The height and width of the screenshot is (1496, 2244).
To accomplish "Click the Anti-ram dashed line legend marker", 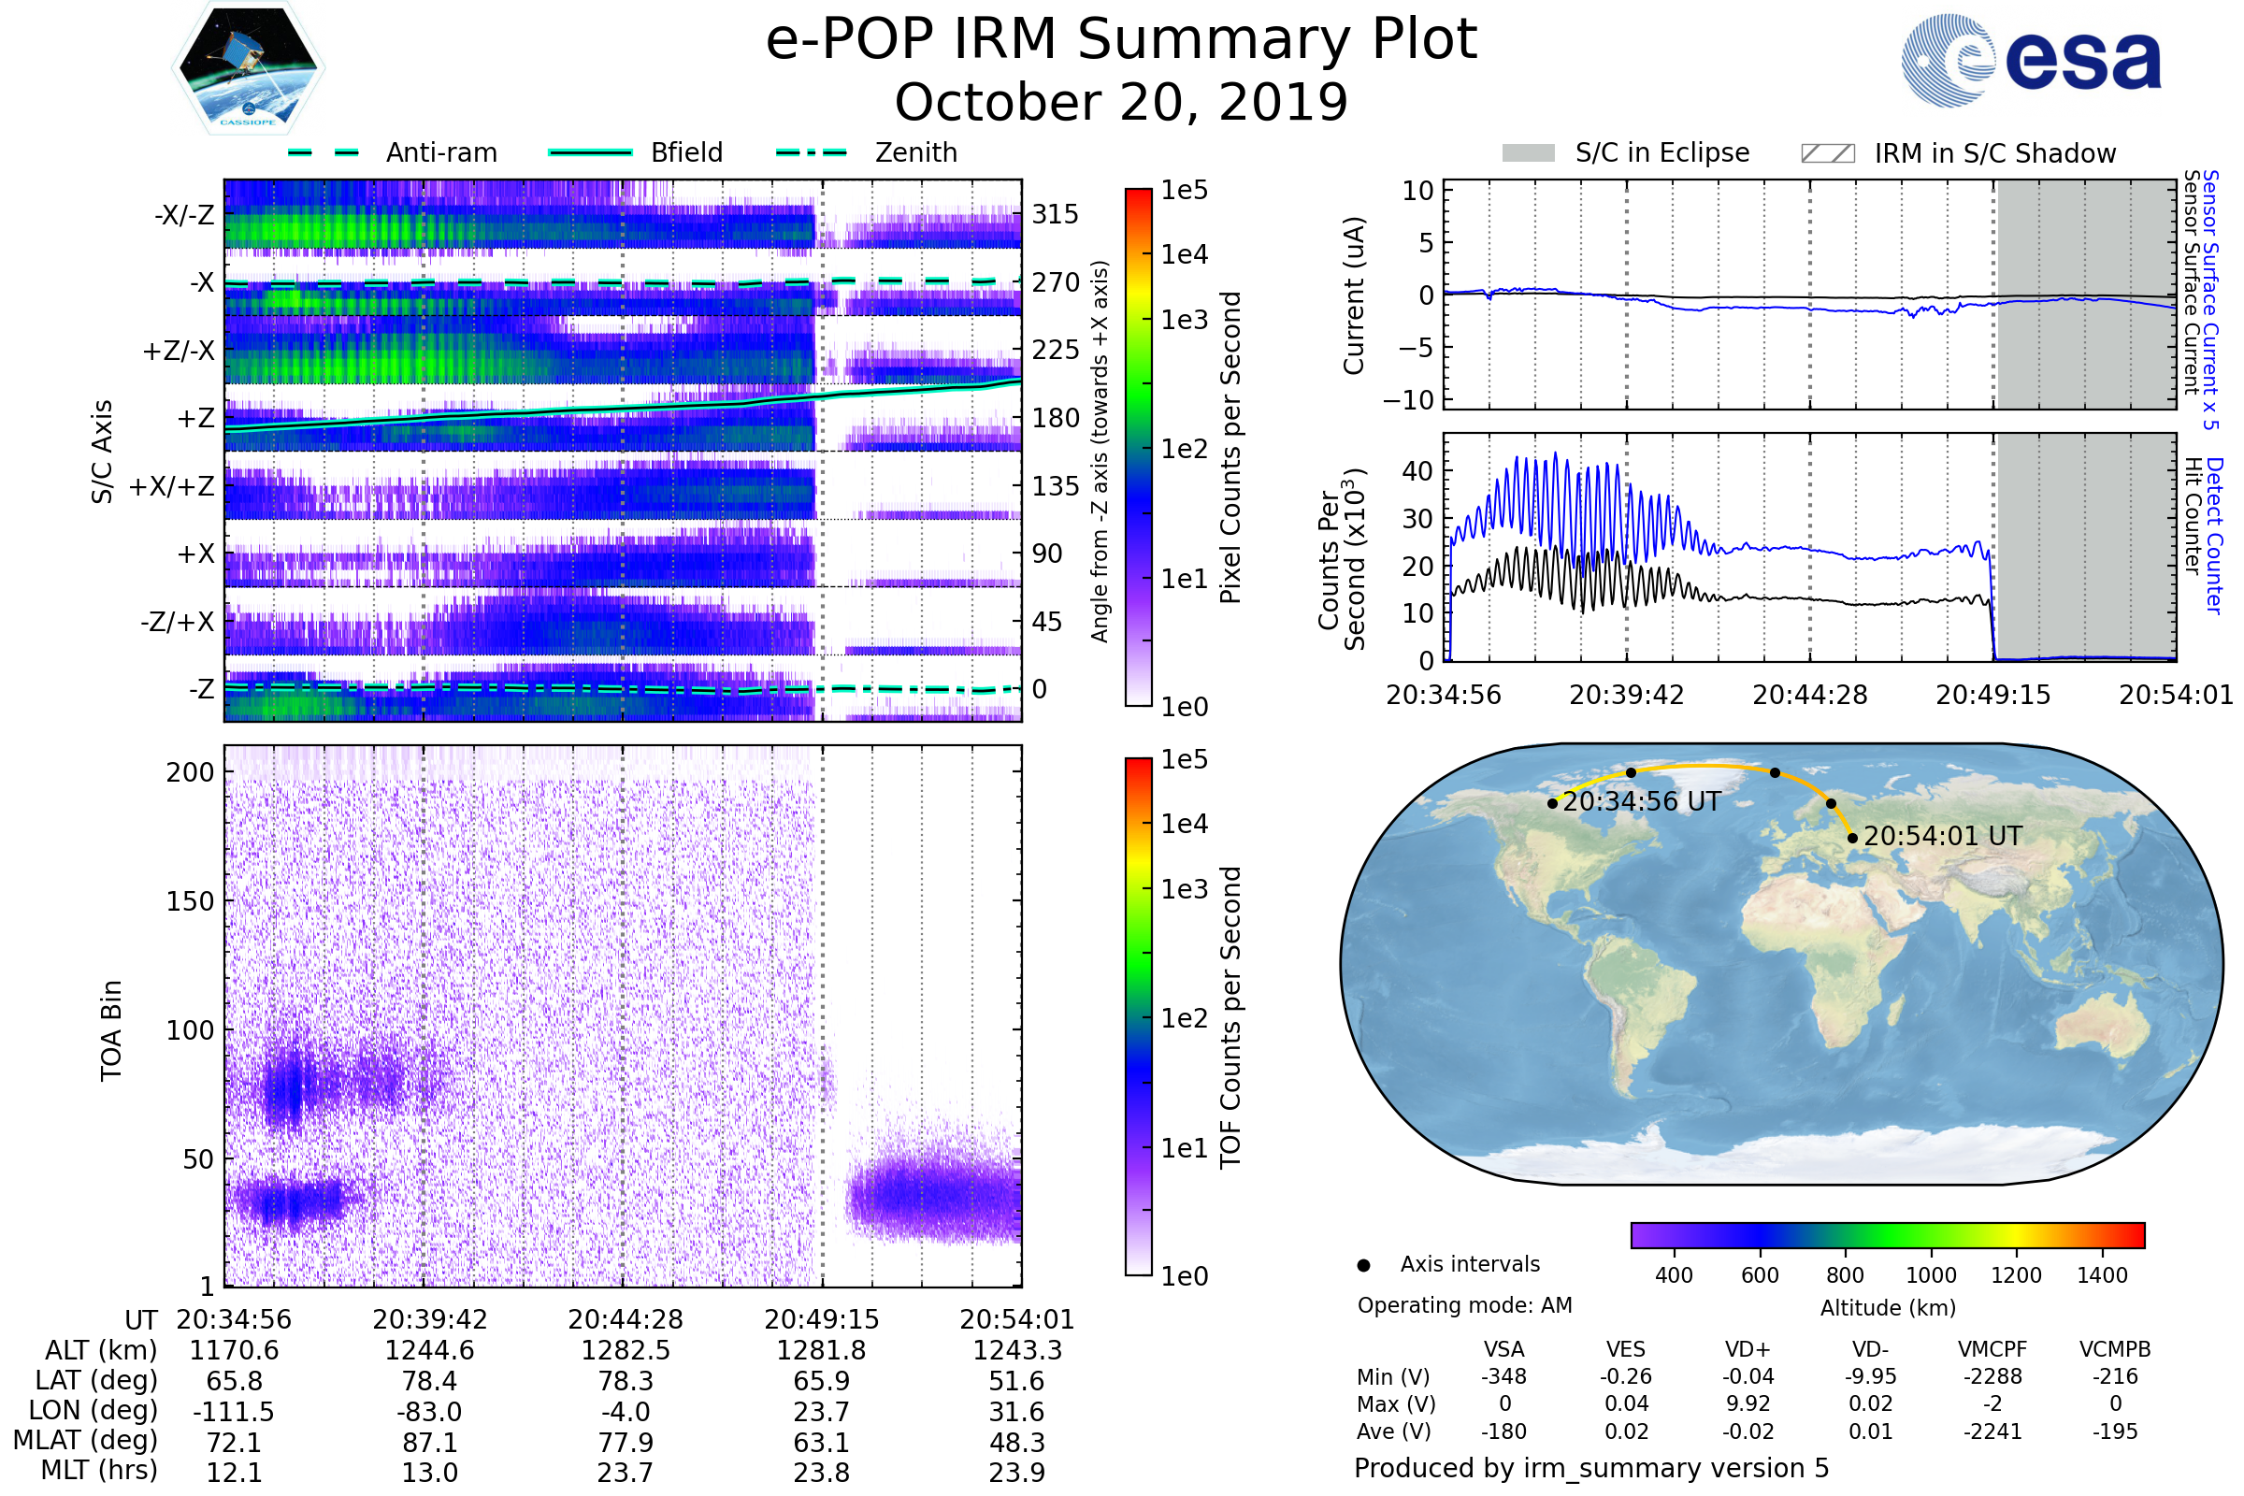I will [324, 152].
